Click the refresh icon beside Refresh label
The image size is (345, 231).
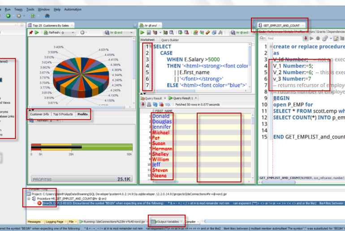click(x=46, y=33)
